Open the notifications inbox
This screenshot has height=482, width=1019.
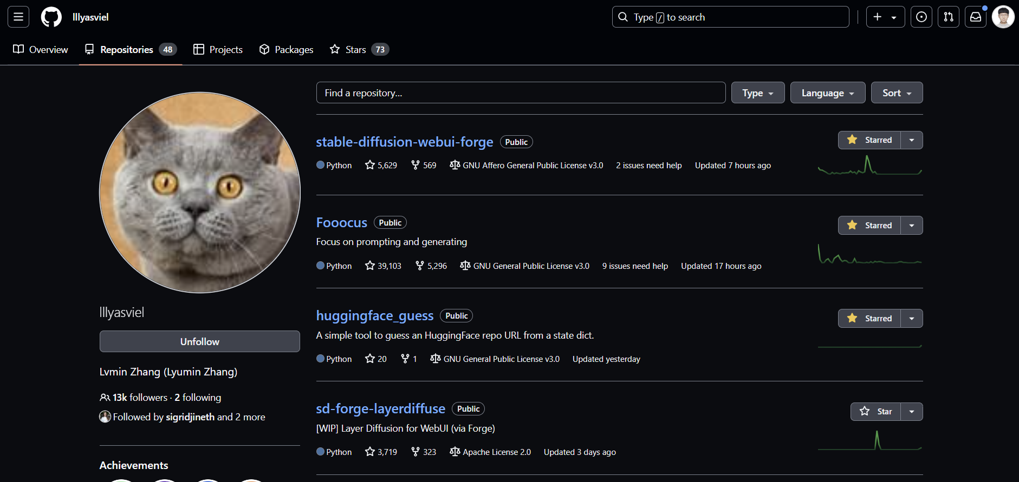976,17
